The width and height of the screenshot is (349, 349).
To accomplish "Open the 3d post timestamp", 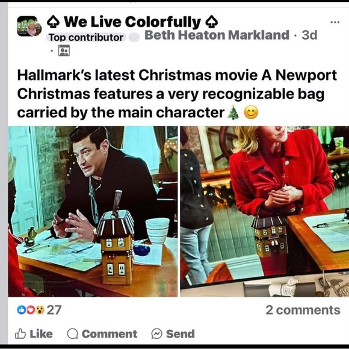I will point(309,35).
